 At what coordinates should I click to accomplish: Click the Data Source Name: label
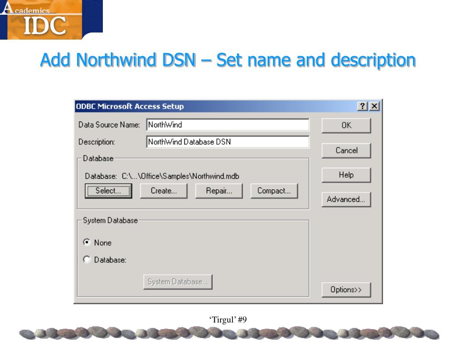(x=109, y=125)
